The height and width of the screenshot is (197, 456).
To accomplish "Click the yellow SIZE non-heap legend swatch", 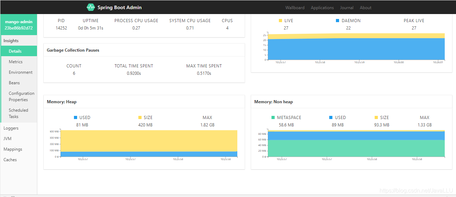I will click(376, 118).
